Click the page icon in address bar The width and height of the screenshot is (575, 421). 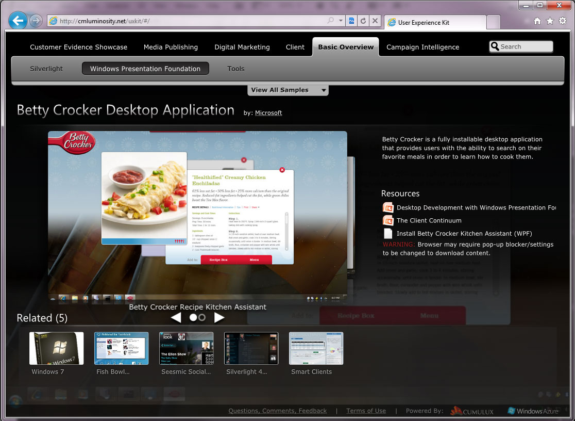point(53,21)
